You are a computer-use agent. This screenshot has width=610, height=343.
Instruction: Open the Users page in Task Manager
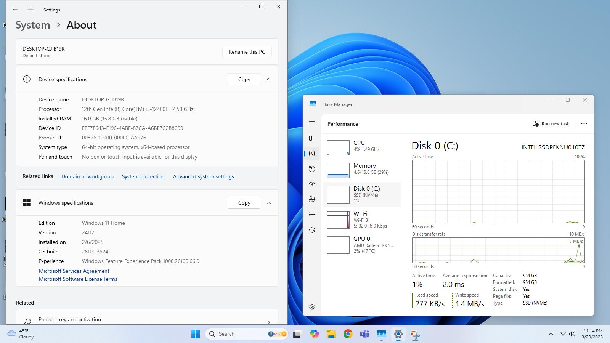pyautogui.click(x=312, y=199)
